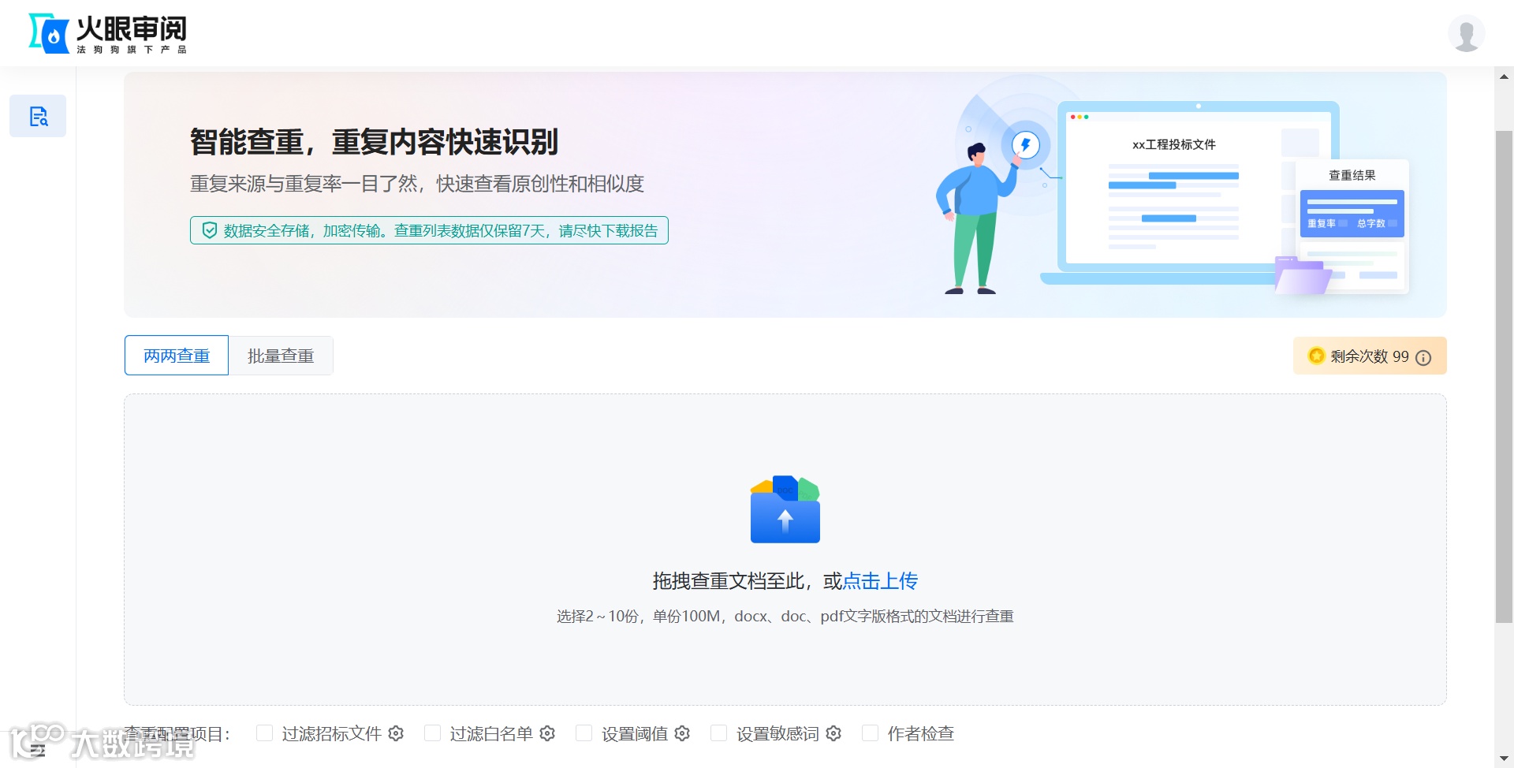The height and width of the screenshot is (768, 1514).
Task: Click the shield security icon
Action: click(210, 230)
